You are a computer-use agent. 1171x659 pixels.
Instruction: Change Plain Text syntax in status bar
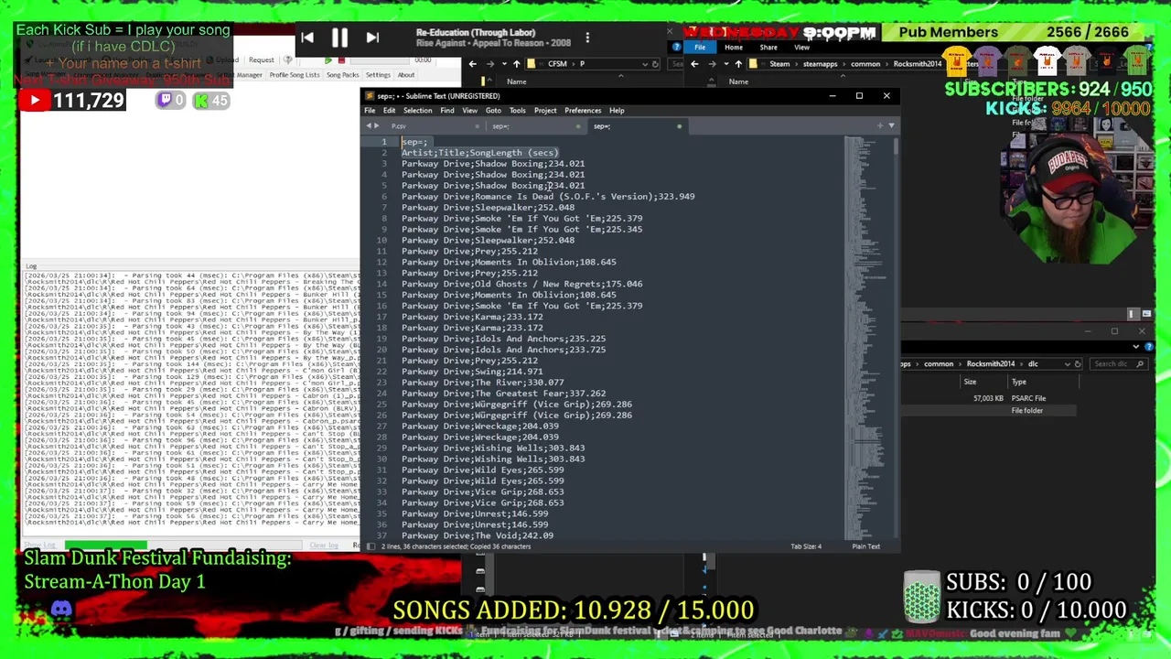tap(865, 546)
